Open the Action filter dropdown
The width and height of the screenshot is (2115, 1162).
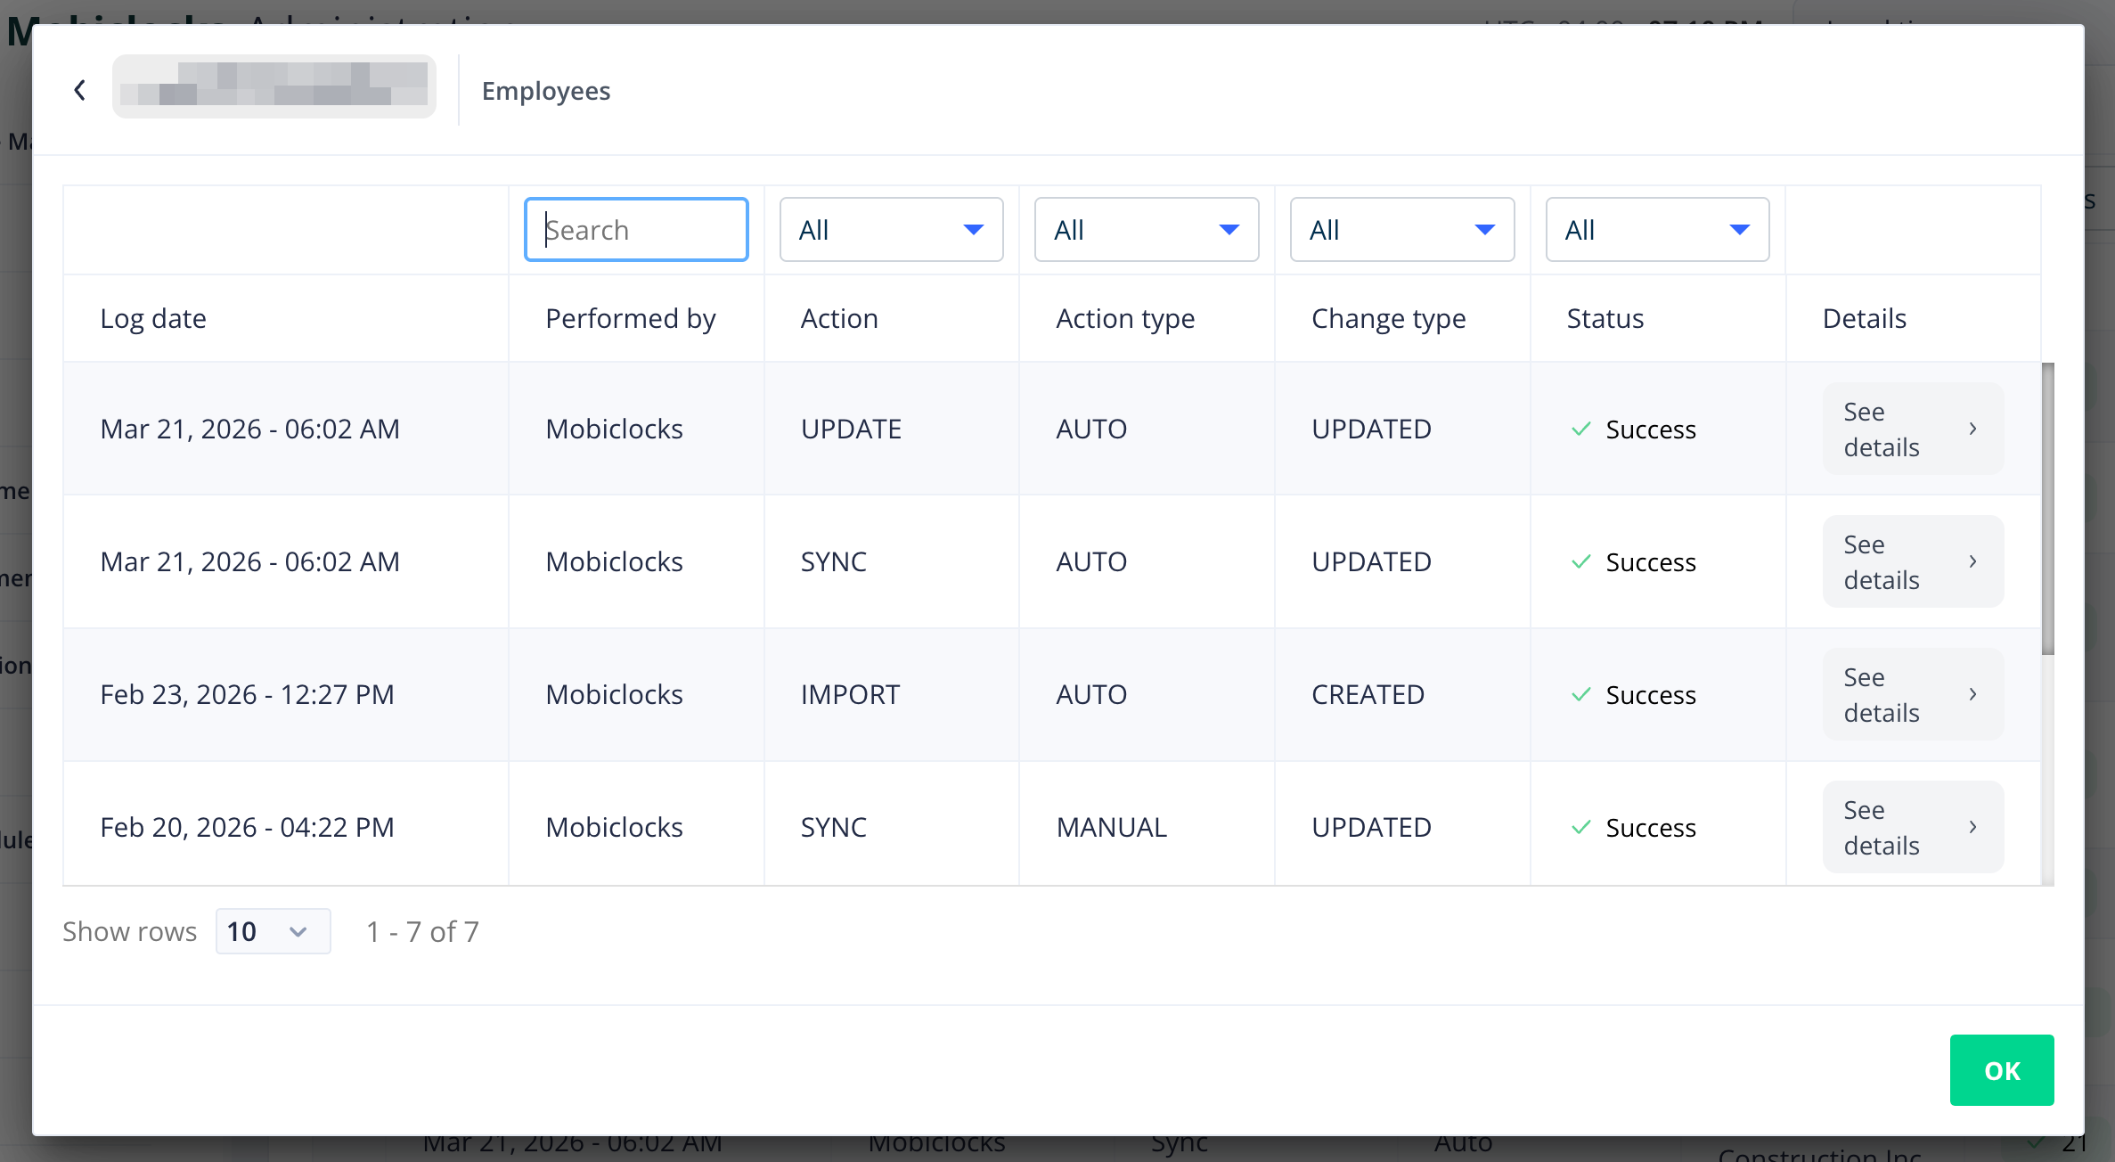click(891, 230)
